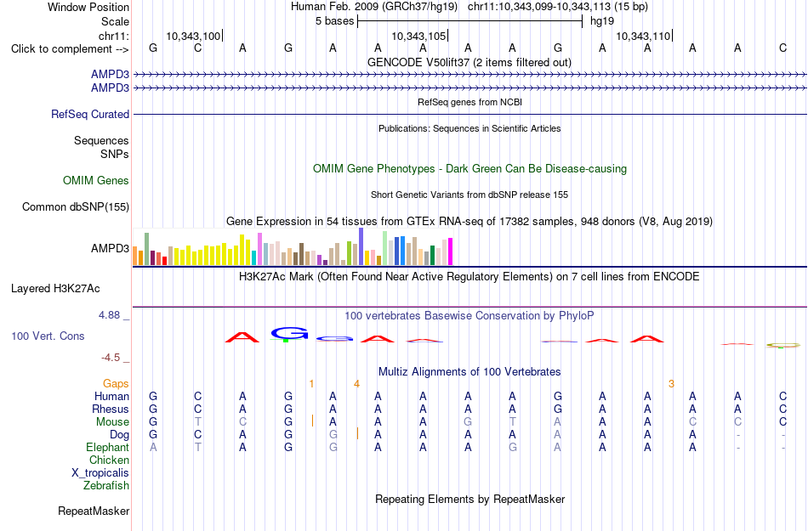Image resolution: width=808 pixels, height=531 pixels.
Task: Click the '5 bases' scale bar label
Action: pos(335,21)
